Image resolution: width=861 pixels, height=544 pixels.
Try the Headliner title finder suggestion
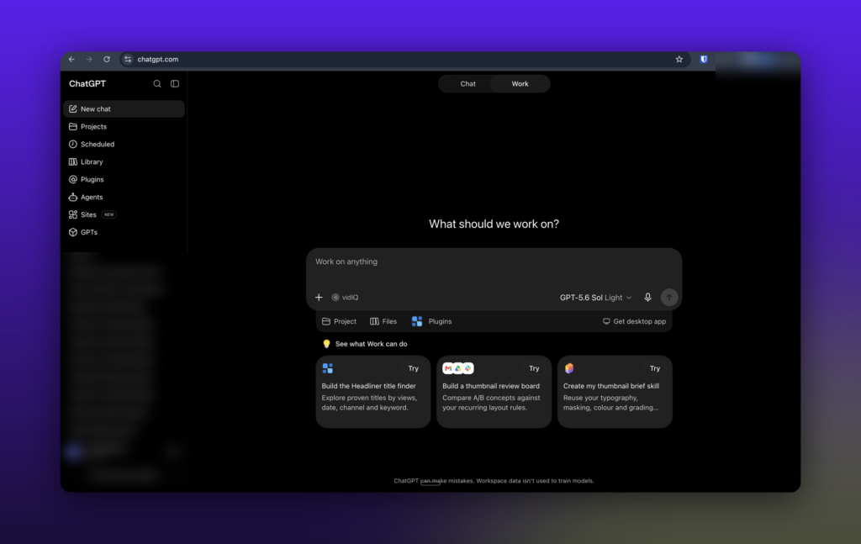click(x=413, y=368)
